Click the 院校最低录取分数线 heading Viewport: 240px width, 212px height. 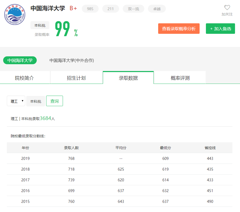coord(28,136)
